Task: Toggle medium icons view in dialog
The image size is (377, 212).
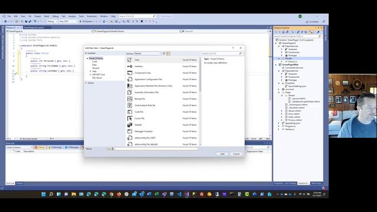Action: (168, 54)
